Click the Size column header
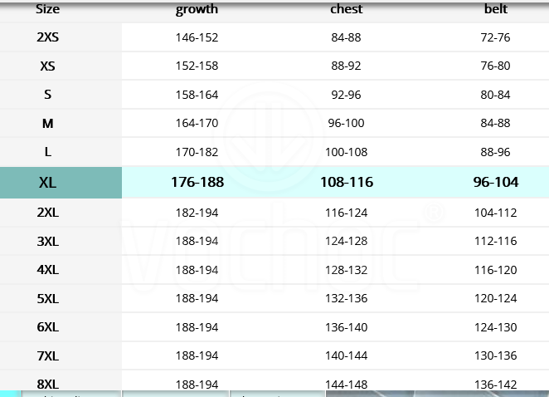This screenshot has width=549, height=397. tap(47, 9)
